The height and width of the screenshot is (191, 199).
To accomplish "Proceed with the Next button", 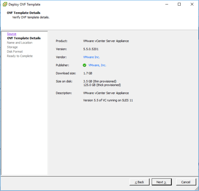I will click(161, 182).
